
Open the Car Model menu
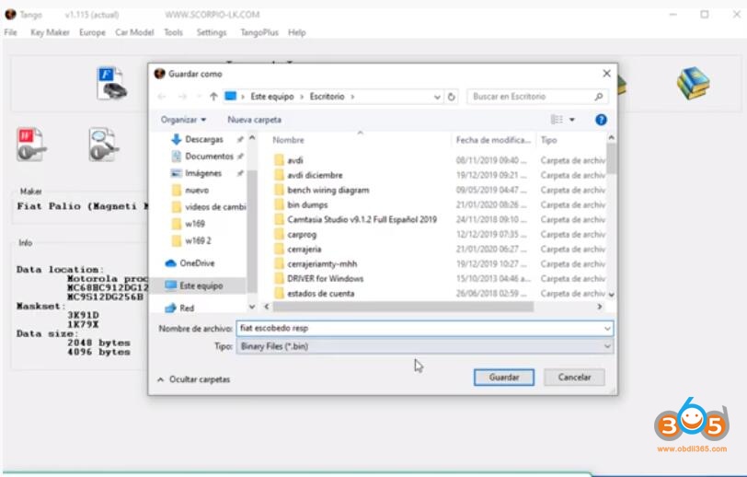[134, 32]
